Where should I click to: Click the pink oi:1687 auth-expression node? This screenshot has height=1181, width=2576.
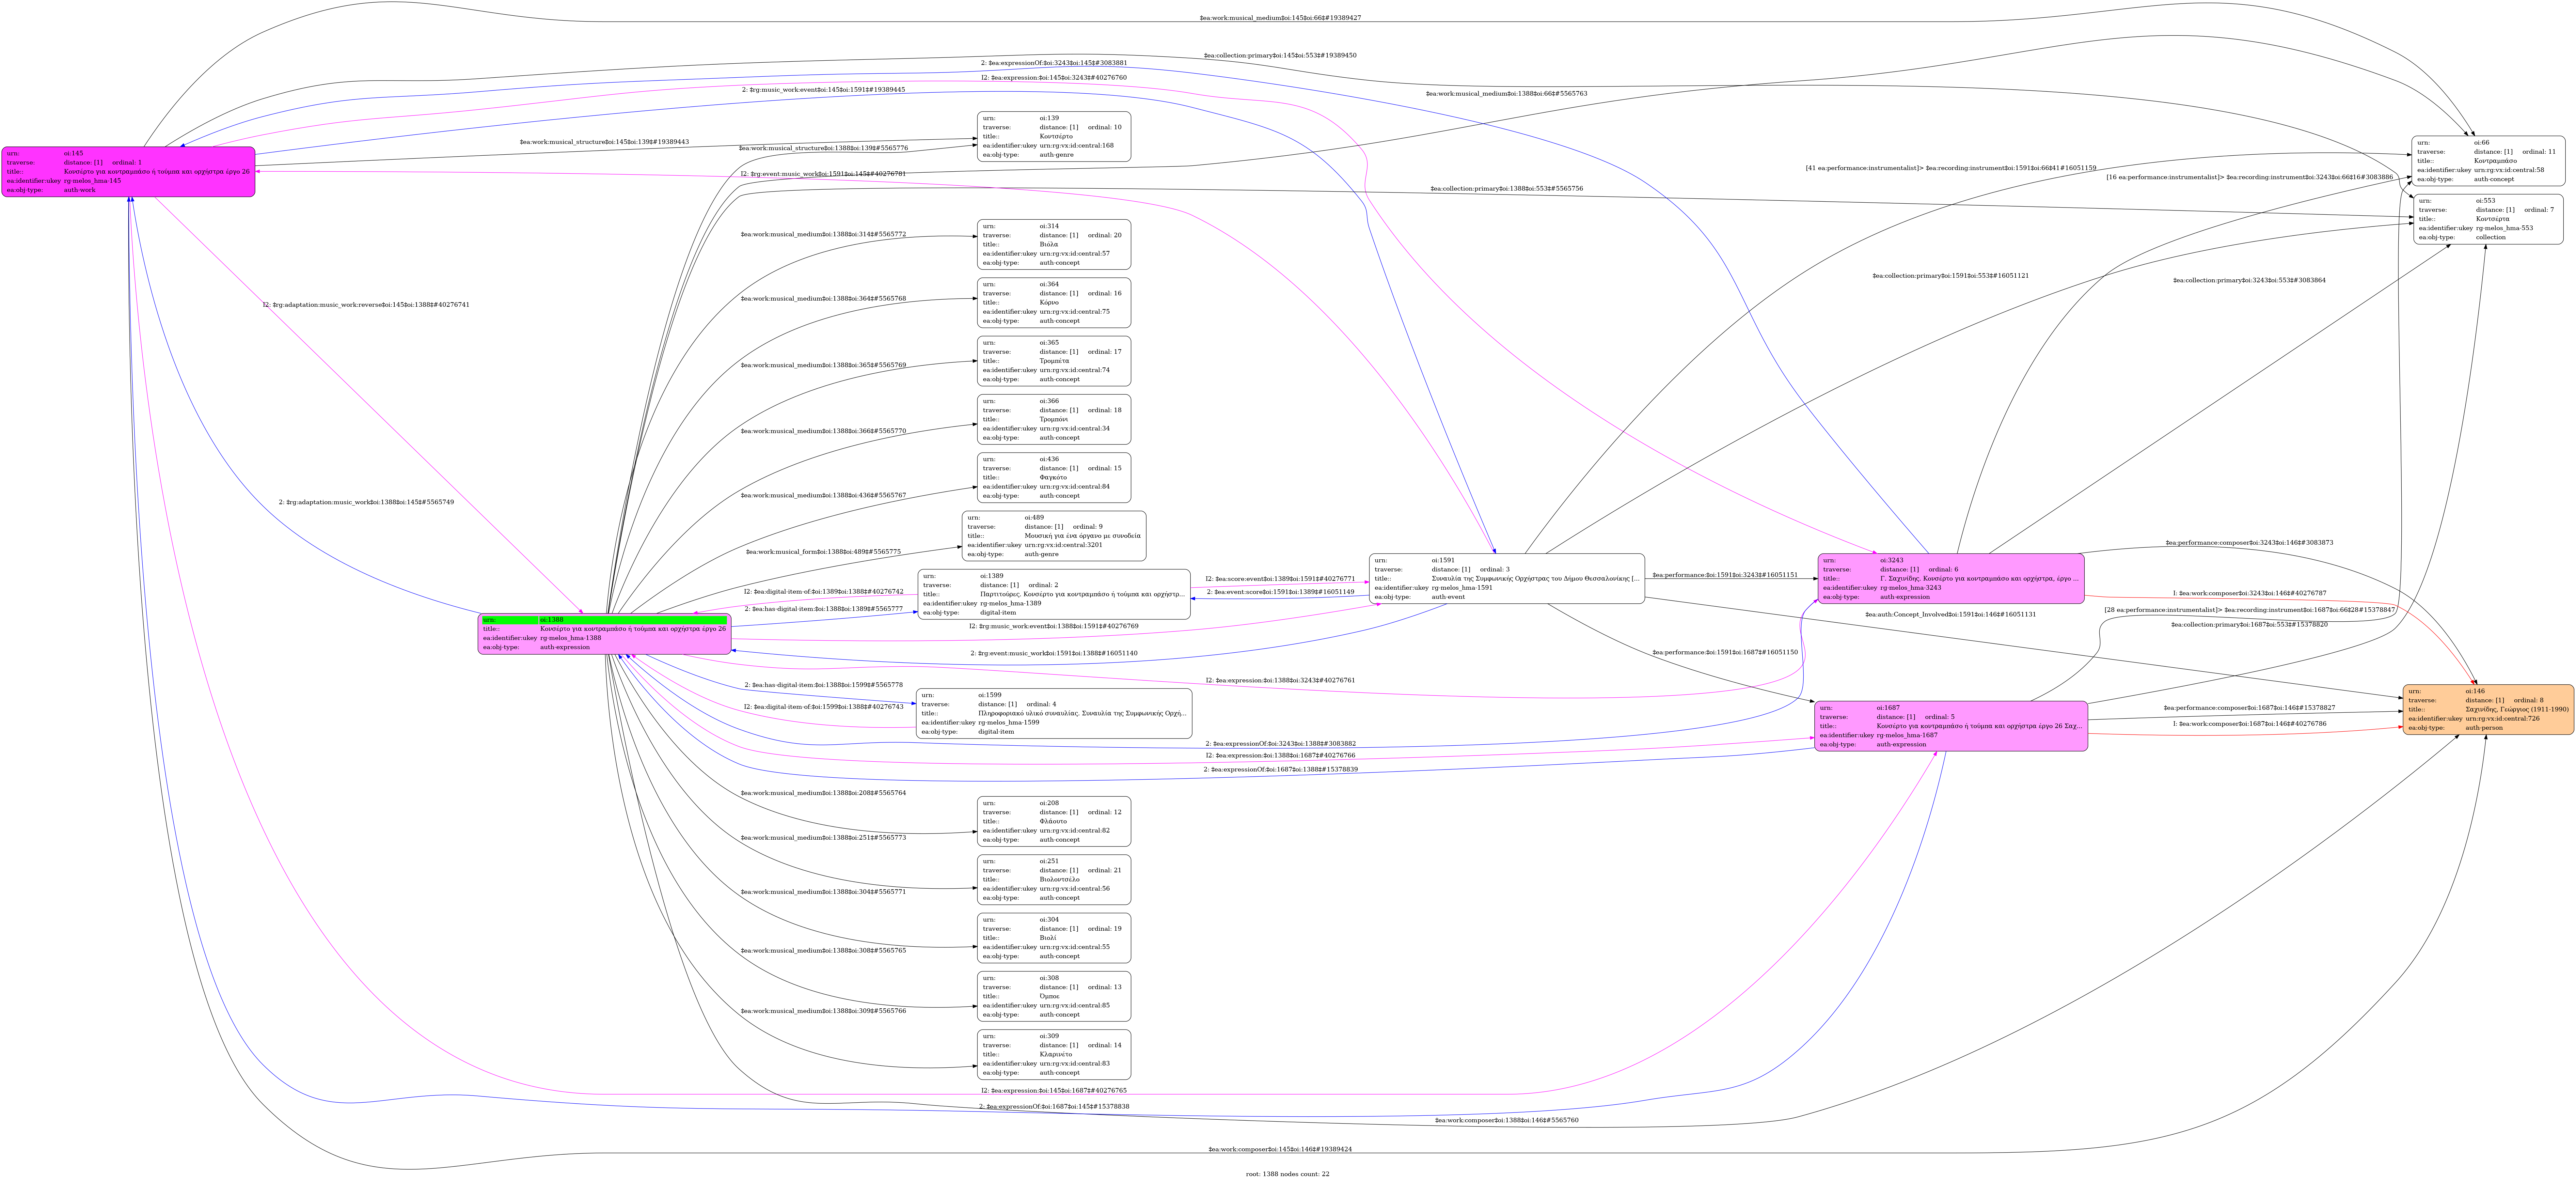coord(1951,726)
